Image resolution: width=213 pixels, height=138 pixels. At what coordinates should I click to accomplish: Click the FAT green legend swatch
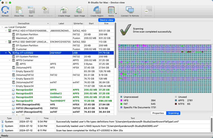(x=121, y=104)
